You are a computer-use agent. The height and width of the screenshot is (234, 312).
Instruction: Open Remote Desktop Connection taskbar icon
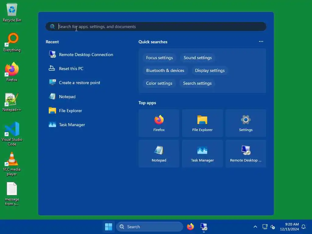(204, 227)
